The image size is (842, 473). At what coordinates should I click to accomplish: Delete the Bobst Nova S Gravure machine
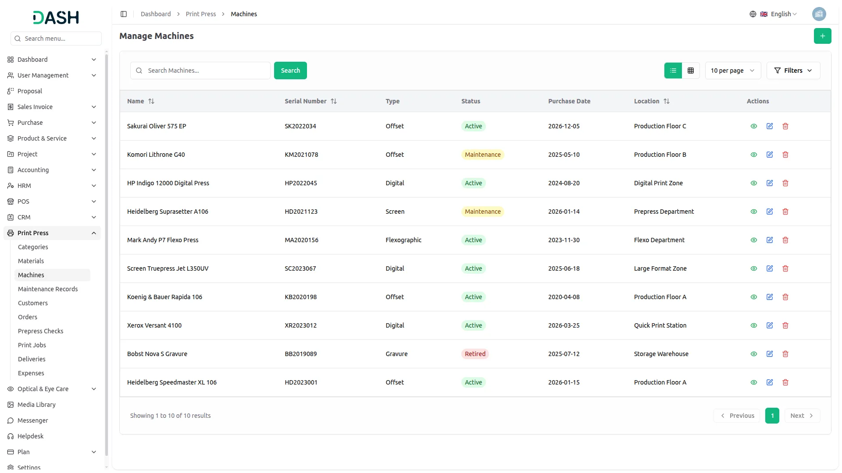click(785, 354)
